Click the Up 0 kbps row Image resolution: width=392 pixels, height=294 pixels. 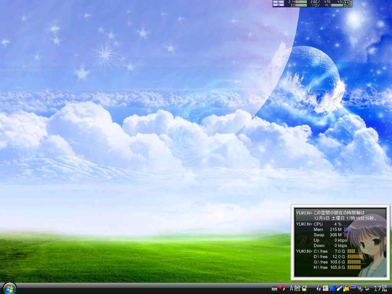(x=330, y=240)
